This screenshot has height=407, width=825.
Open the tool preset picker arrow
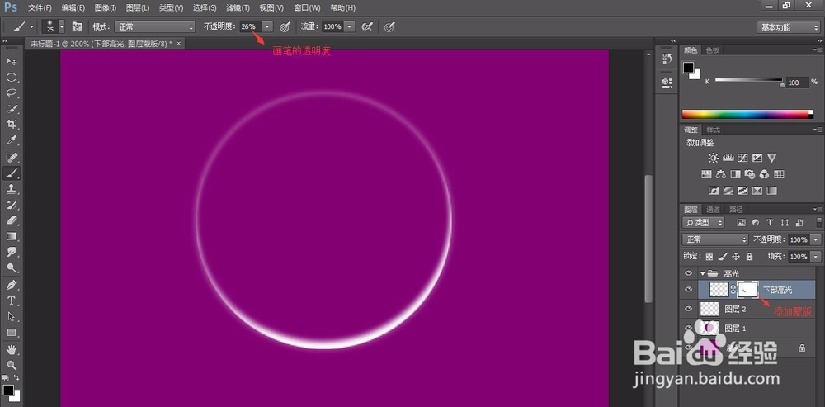pyautogui.click(x=31, y=26)
